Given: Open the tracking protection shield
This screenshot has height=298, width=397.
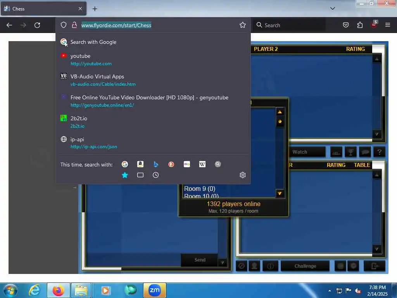Looking at the screenshot, I should point(64,25).
